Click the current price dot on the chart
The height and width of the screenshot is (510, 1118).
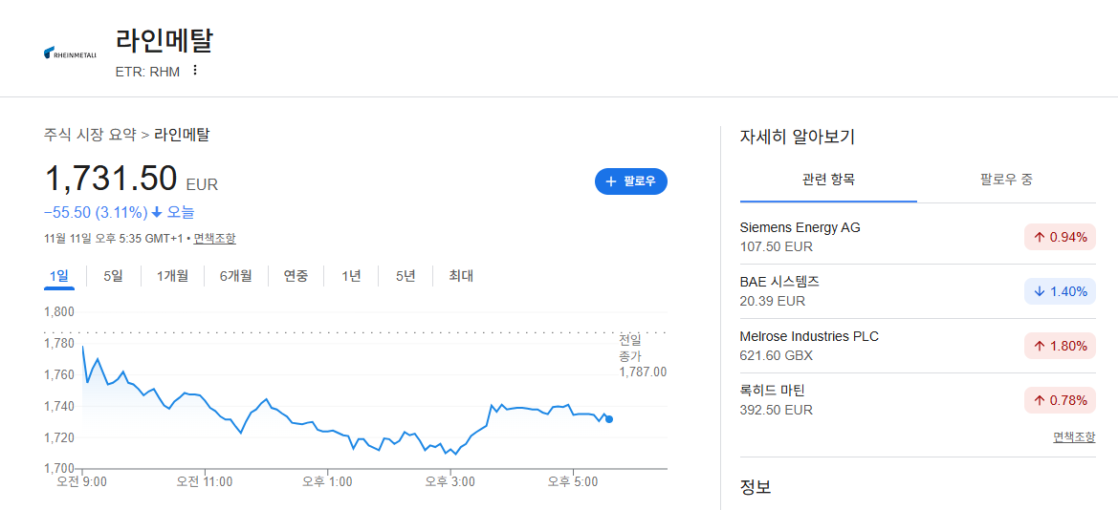click(609, 419)
